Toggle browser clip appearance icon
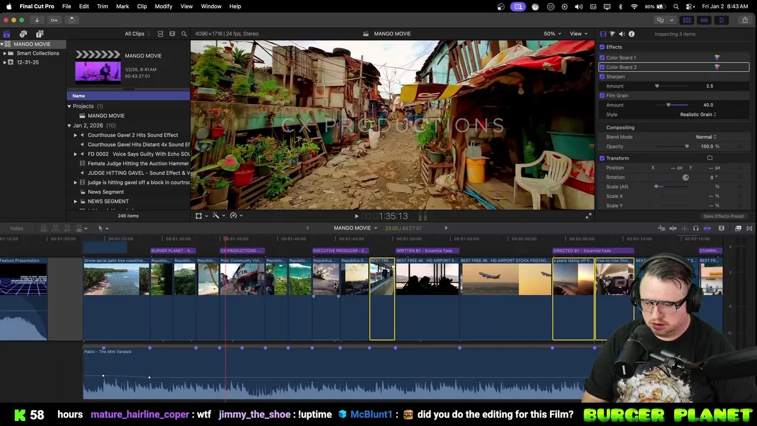The height and width of the screenshot is (426, 757). [x=159, y=34]
